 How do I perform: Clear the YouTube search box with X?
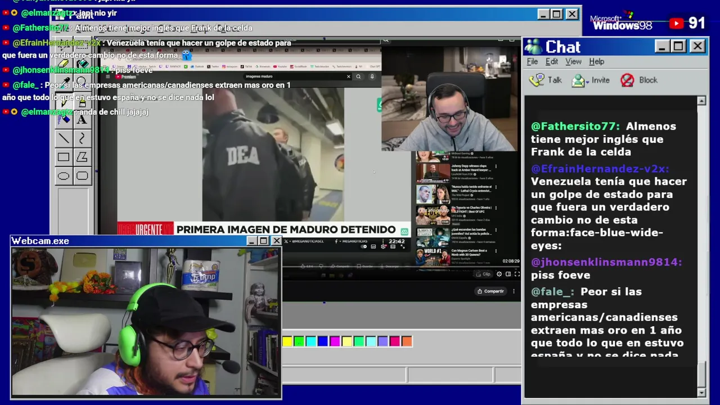point(349,76)
